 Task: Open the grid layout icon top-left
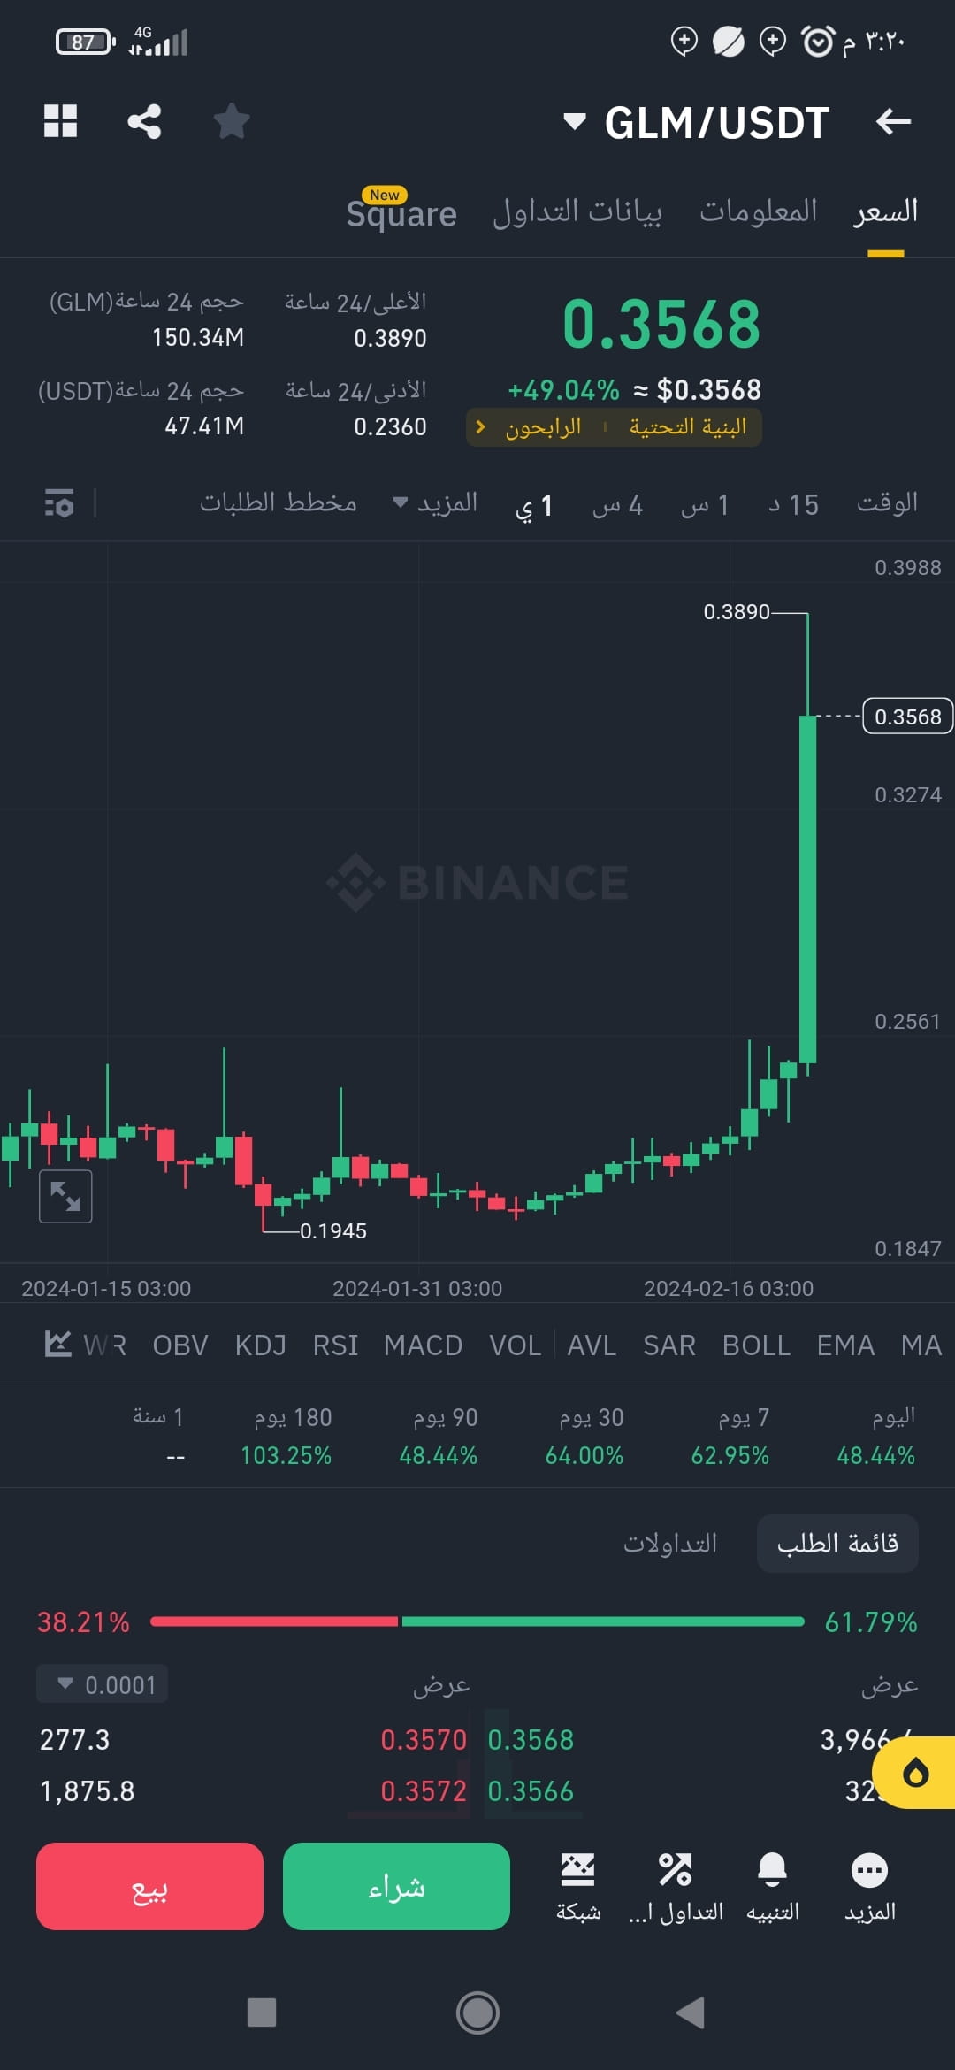pos(60,121)
